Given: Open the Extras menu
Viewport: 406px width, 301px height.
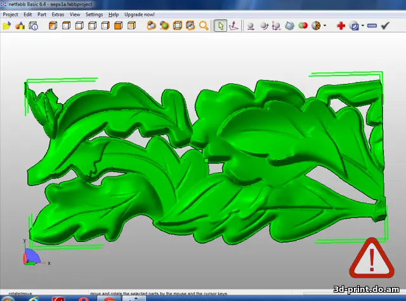Looking at the screenshot, I should (58, 15).
